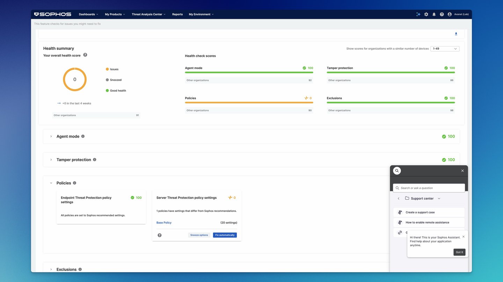The height and width of the screenshot is (282, 503).
Task: Open the user account avatar icon
Action: (x=450, y=14)
